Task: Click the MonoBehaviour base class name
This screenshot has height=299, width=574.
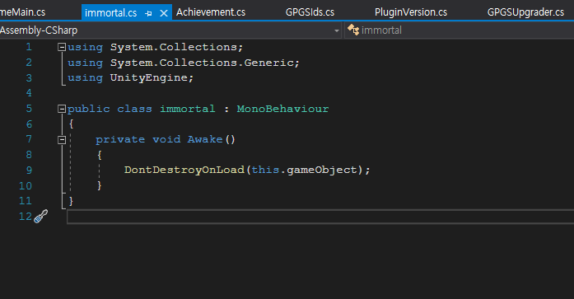Action: [x=282, y=109]
